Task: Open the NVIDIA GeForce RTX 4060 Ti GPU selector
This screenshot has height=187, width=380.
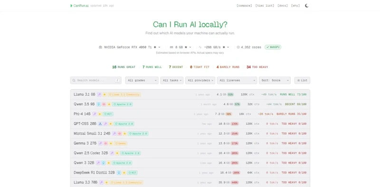Action: [x=130, y=47]
